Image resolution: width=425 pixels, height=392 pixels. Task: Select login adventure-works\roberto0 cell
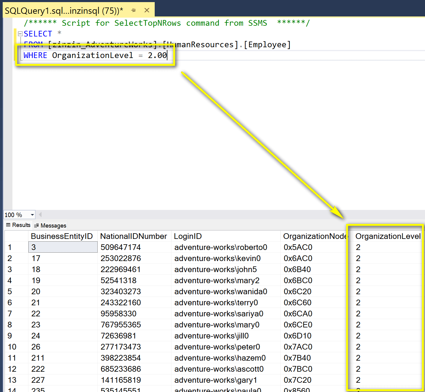pyautogui.click(x=226, y=247)
